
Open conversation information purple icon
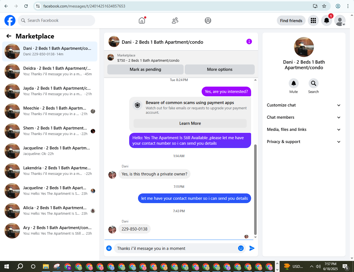pyautogui.click(x=249, y=42)
